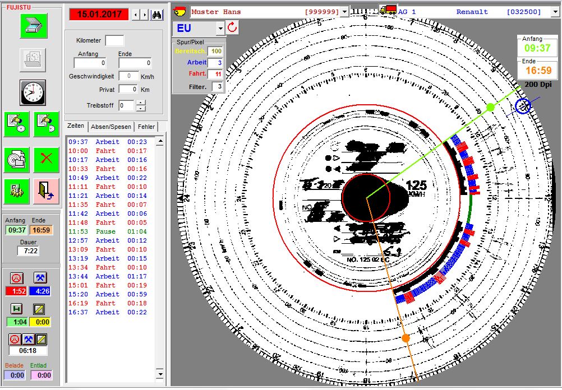Screen dimensions: 562x390
Task: Open the driver dropdown showing Muster Hans
Action: [344, 12]
